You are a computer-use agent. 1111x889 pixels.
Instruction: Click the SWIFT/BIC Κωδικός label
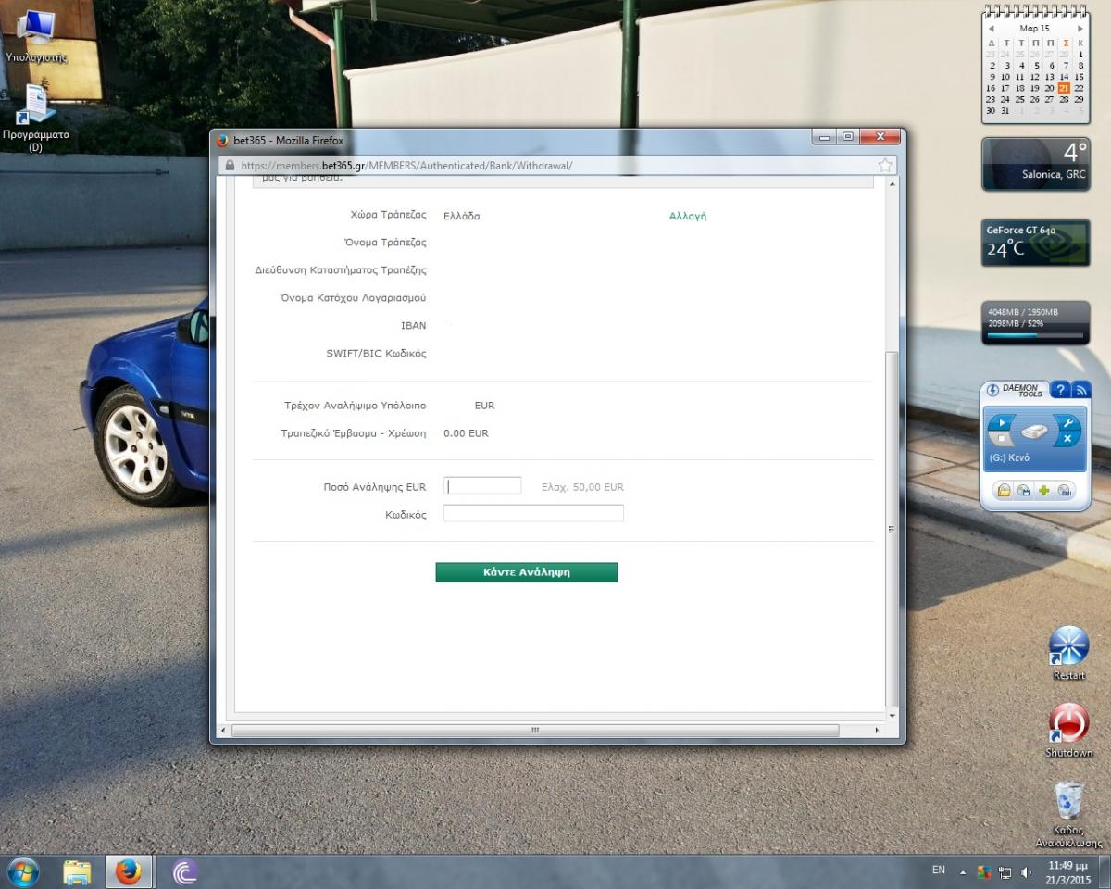[x=376, y=353]
